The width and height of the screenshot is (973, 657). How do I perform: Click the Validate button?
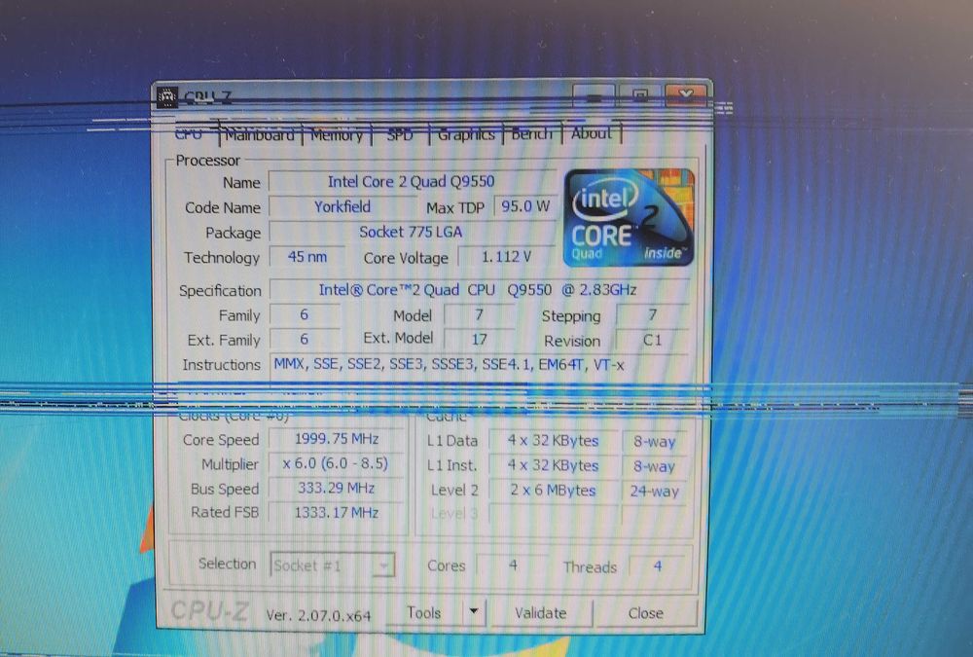[x=541, y=613]
